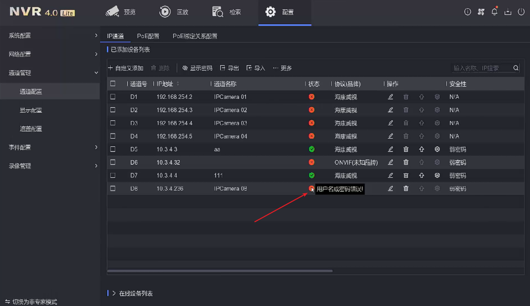Click 切换为非专家模式 link
Screen dimensions: 530x306
[31, 302]
